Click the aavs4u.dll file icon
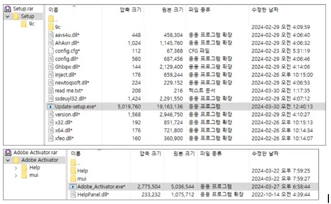The width and height of the screenshot is (331, 204). [x=51, y=35]
